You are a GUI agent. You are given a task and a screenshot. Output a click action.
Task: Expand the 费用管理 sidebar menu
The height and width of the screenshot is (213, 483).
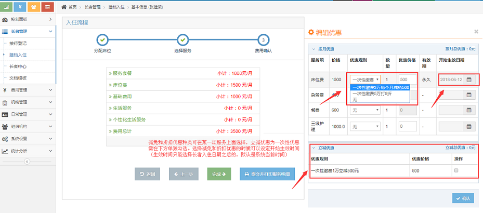click(28, 90)
